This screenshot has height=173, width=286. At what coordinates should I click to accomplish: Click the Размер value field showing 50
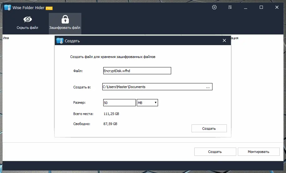point(120,103)
